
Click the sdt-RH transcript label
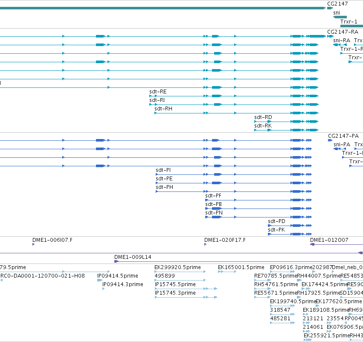[163, 109]
